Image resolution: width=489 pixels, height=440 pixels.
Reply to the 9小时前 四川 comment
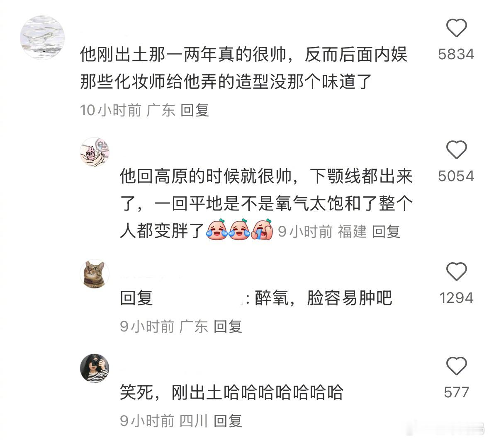click(x=228, y=421)
